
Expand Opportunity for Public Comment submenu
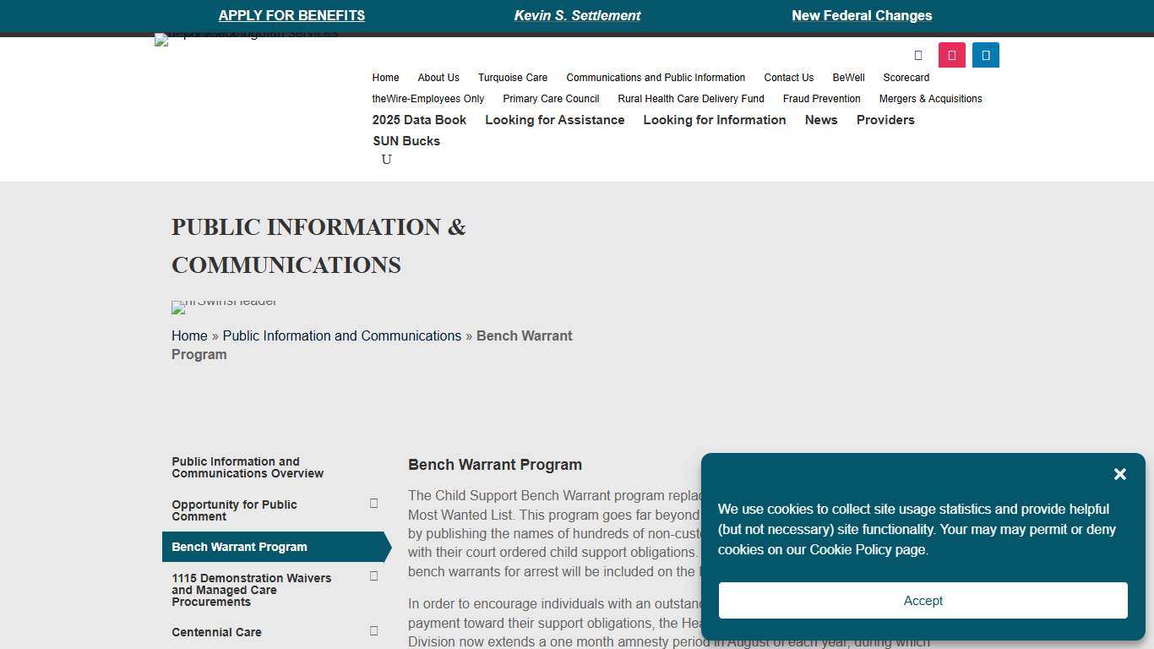point(373,504)
